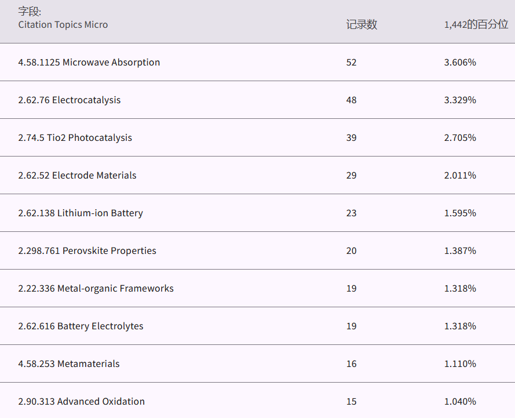Click the 1.040% value for Advanced Oxidation
This screenshot has width=515, height=418.
tap(460, 401)
